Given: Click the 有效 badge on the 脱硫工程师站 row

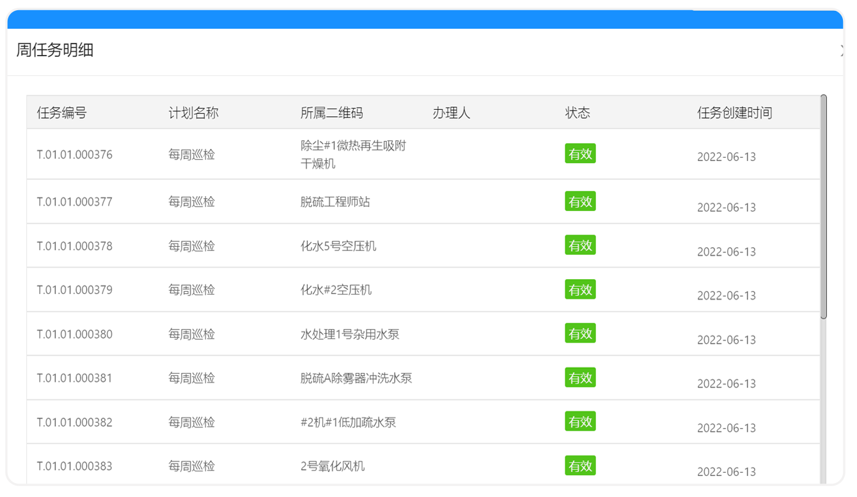Looking at the screenshot, I should pyautogui.click(x=579, y=201).
